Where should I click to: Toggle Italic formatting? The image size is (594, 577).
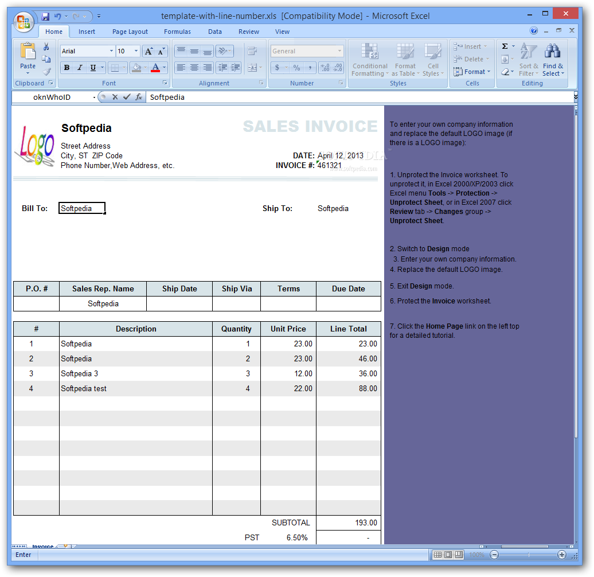80,68
